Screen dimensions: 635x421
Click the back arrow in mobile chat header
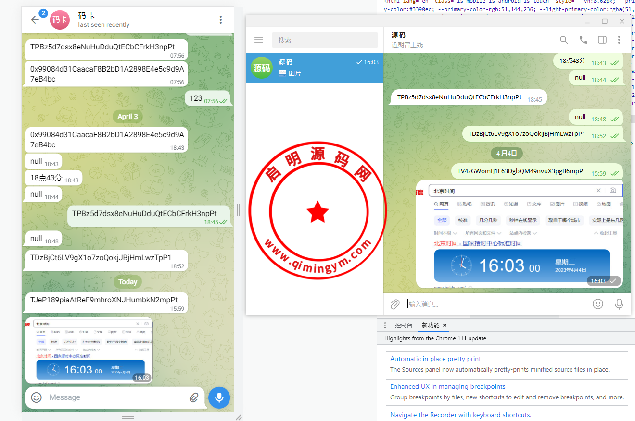[35, 20]
